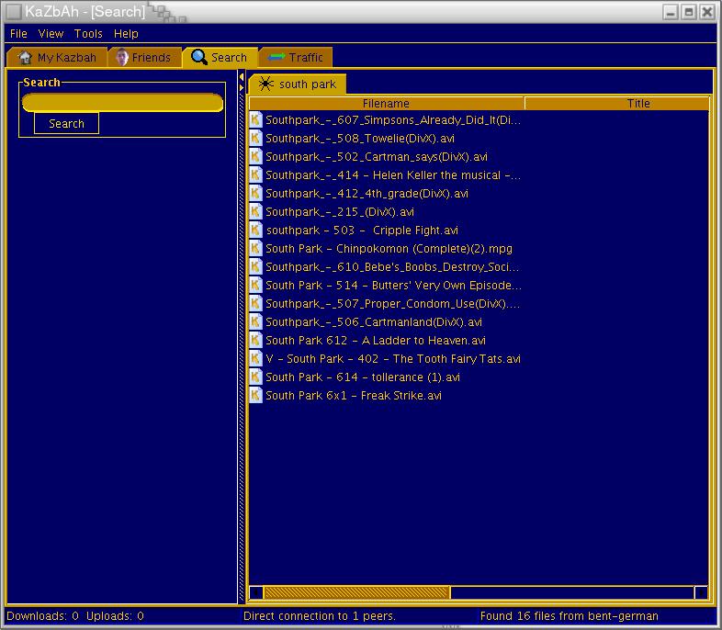The width and height of the screenshot is (722, 630).
Task: Collapse the search pane with the left divider arrow
Action: [x=242, y=77]
